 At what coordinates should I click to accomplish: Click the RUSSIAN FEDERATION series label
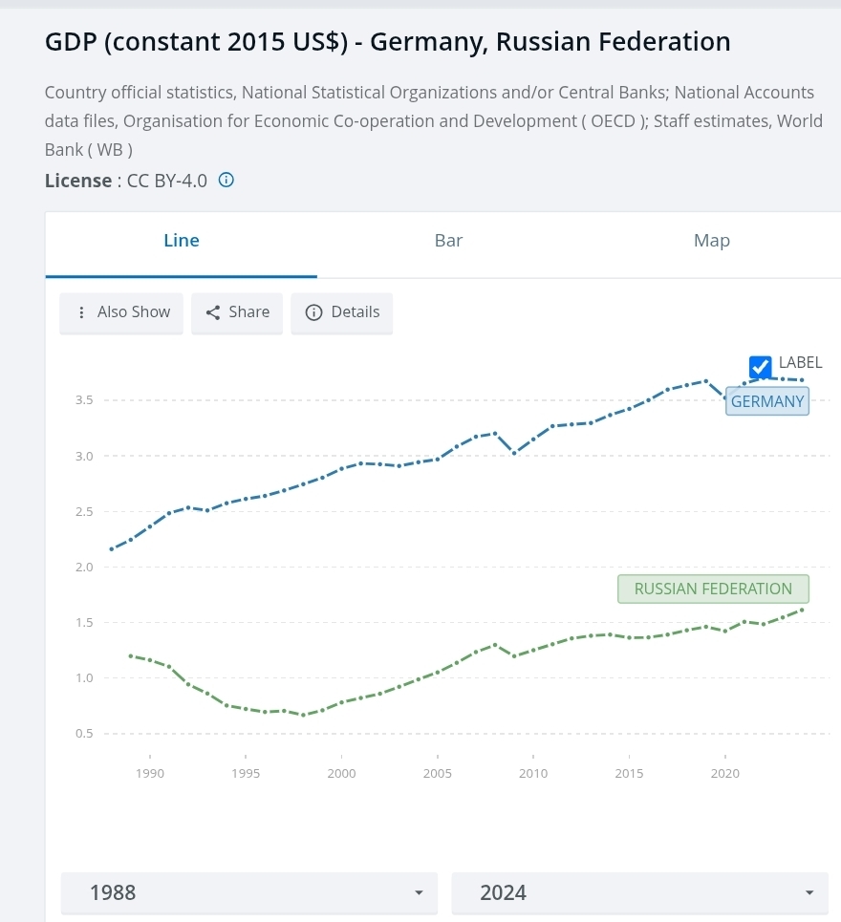coord(713,589)
